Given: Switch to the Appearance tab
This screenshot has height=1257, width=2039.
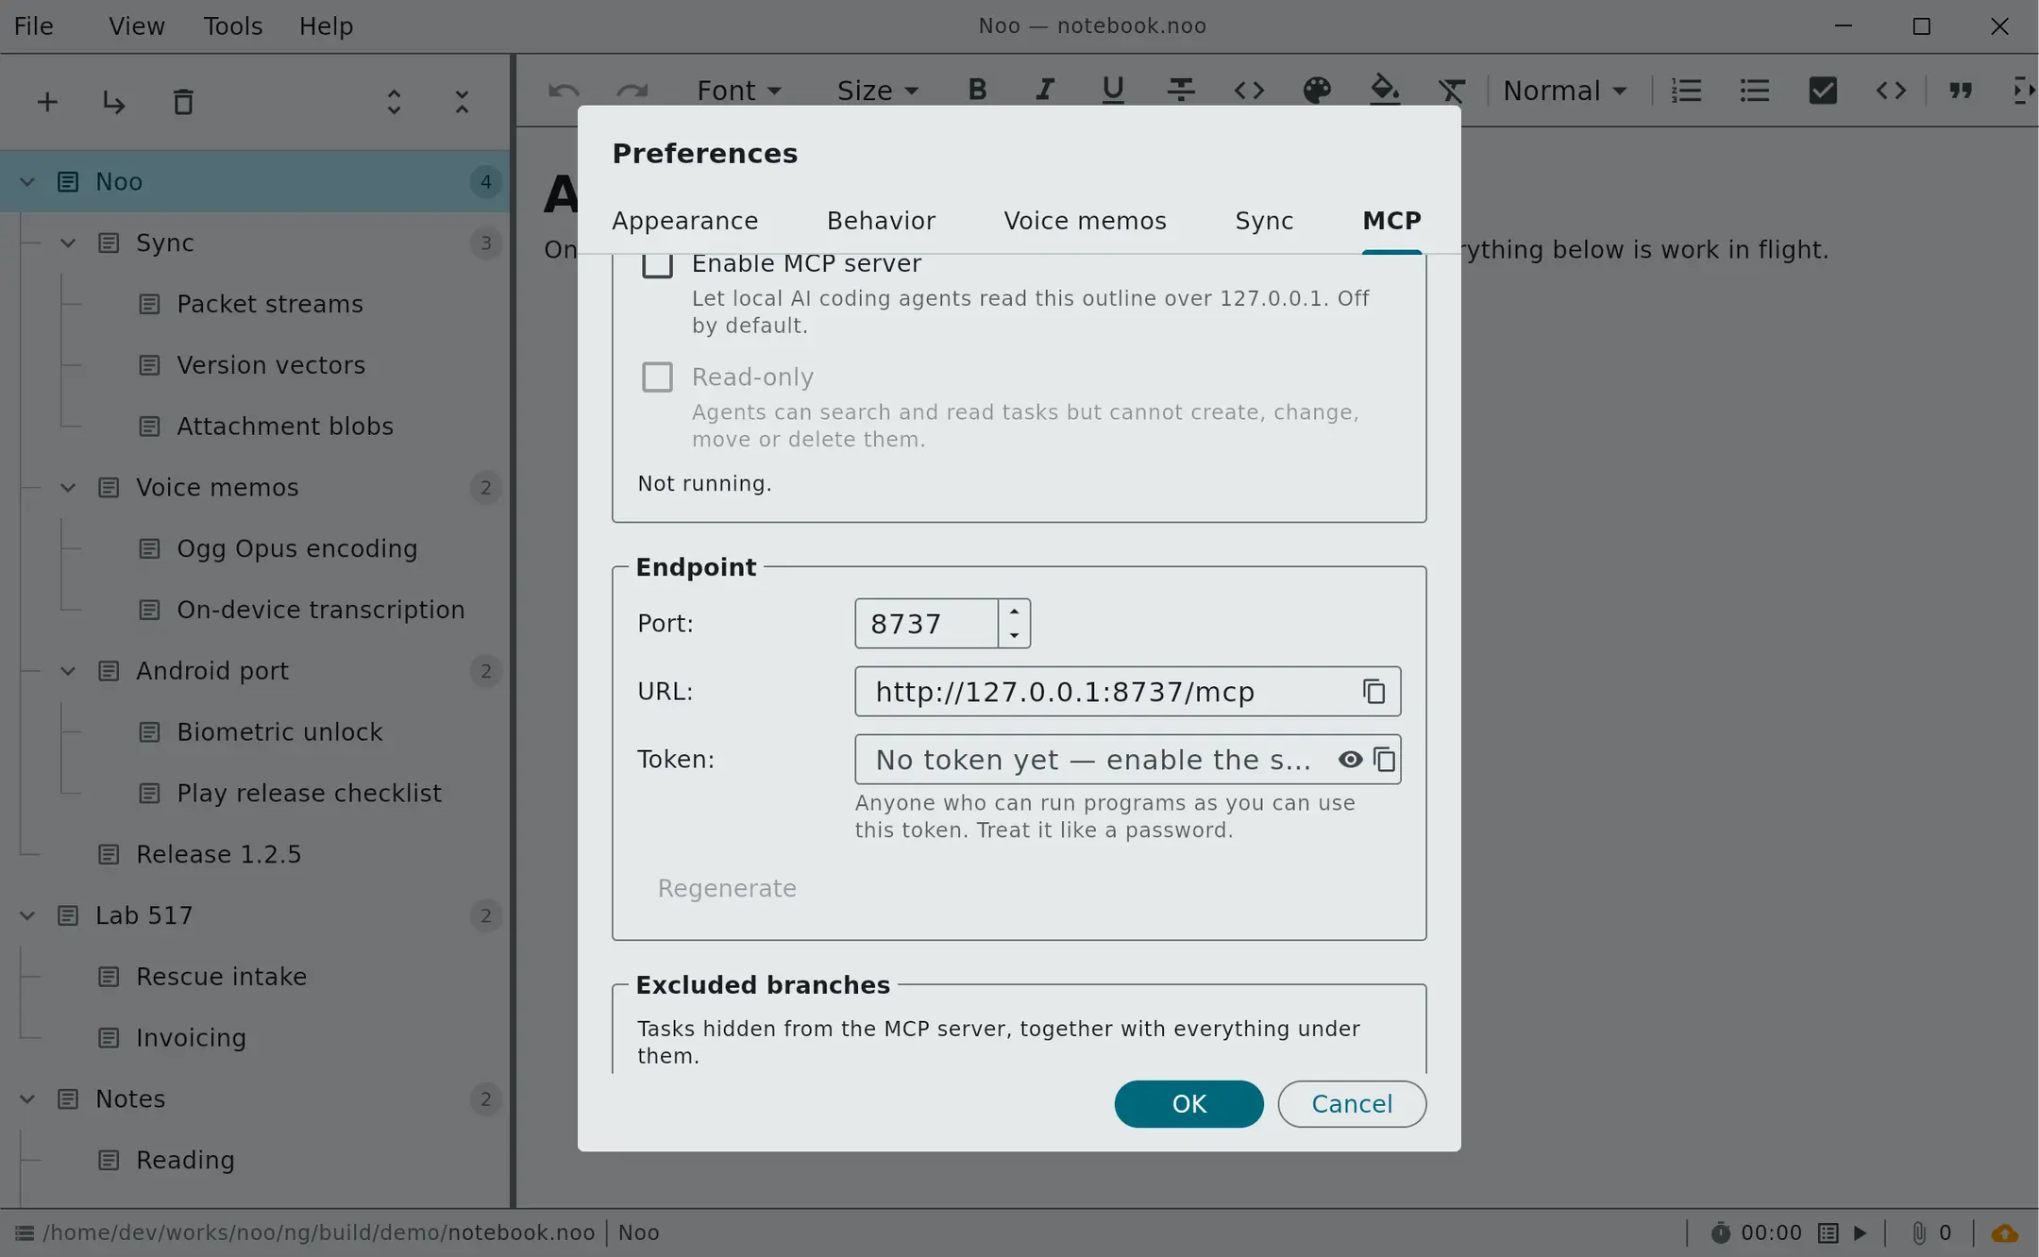Looking at the screenshot, I should pos(685,221).
